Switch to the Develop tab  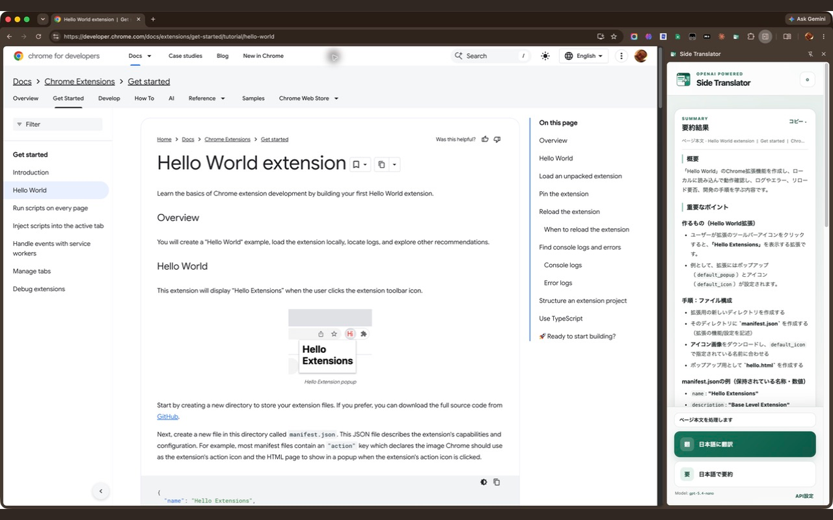coord(109,98)
